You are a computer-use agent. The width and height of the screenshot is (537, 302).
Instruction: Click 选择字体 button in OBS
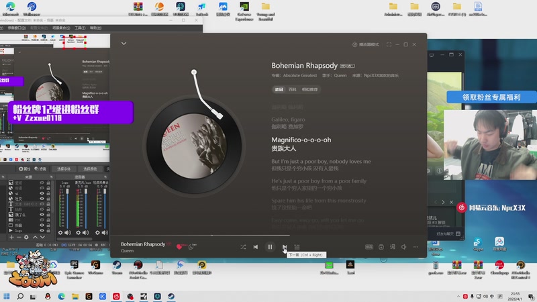tap(63, 169)
